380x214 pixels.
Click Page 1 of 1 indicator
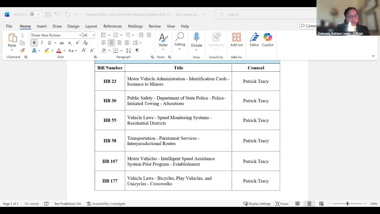[x=11, y=204]
